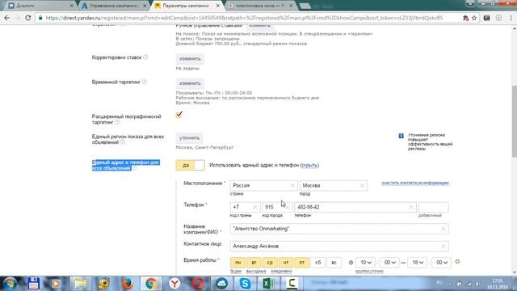
Task: Clear the +7 country code field
Action: tap(255, 207)
